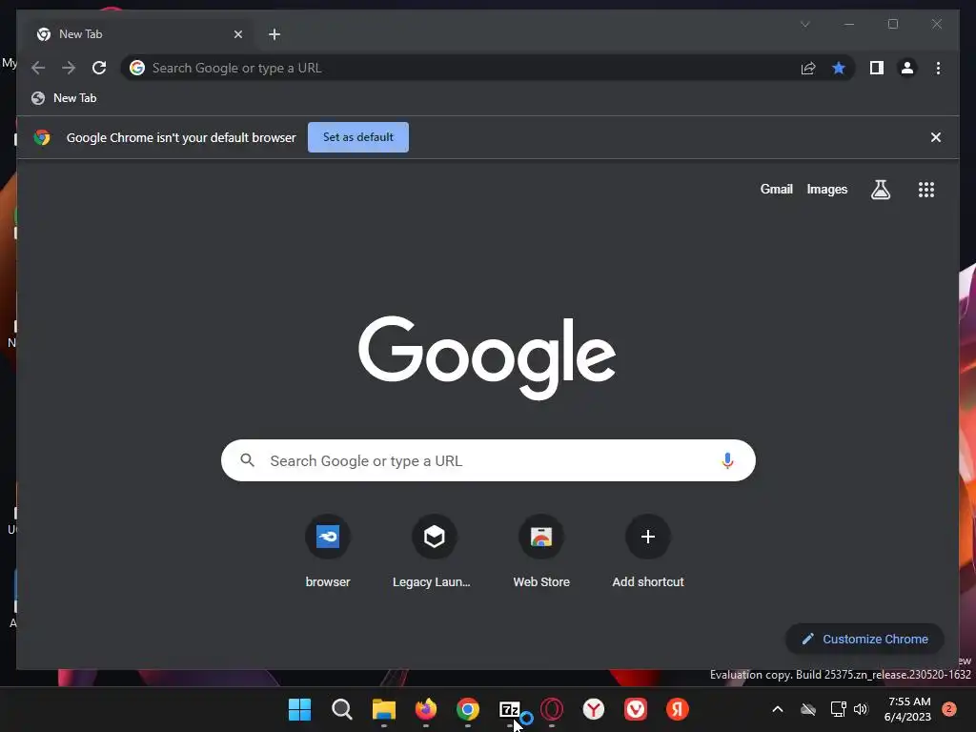Viewport: 976px width, 732px height.
Task: Open the New Tab bookmark in bookmarks bar
Action: click(64, 98)
